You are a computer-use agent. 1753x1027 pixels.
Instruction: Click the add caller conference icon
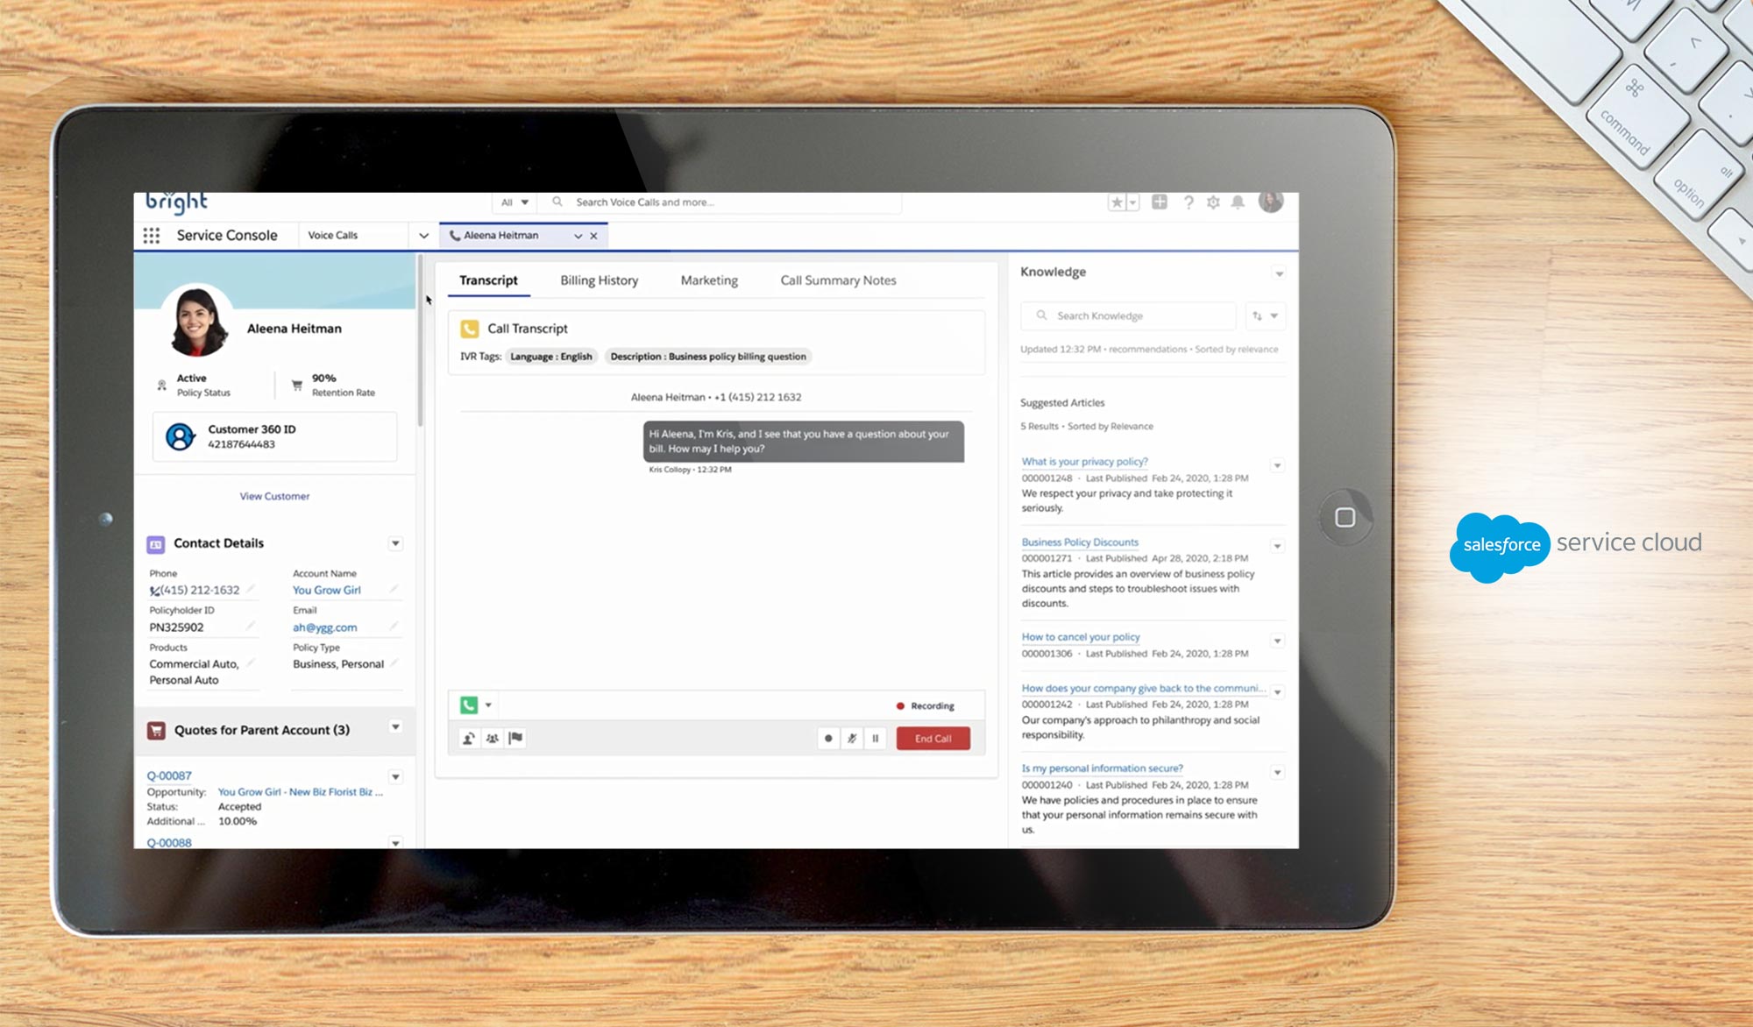493,739
